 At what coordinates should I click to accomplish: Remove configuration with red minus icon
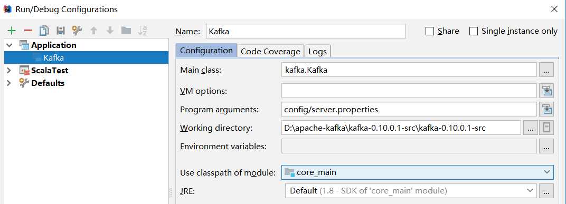point(28,31)
